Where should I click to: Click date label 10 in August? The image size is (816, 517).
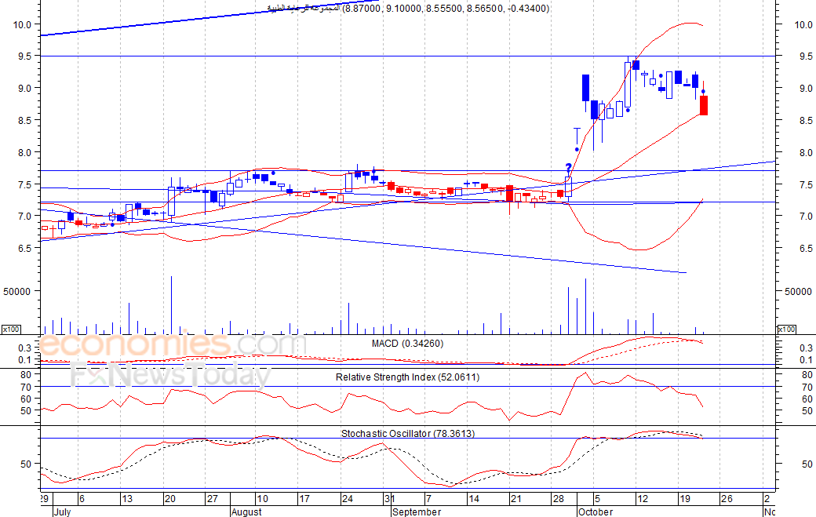pyautogui.click(x=262, y=499)
